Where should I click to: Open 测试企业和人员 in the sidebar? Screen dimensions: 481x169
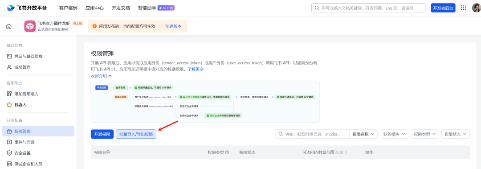pyautogui.click(x=38, y=164)
